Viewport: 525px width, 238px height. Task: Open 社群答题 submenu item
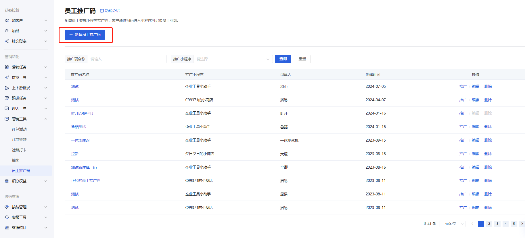point(19,140)
